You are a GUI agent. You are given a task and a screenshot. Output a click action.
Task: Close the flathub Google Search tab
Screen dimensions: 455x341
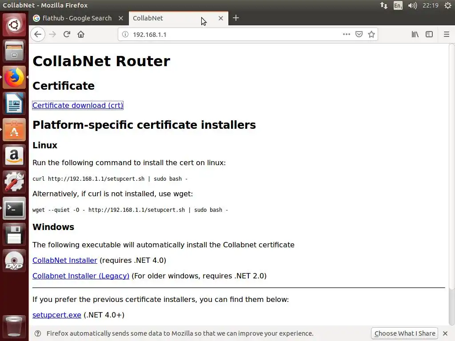click(x=121, y=18)
